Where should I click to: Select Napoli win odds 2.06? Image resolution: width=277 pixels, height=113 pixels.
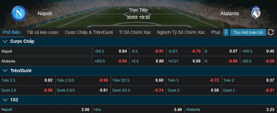tap(46, 109)
